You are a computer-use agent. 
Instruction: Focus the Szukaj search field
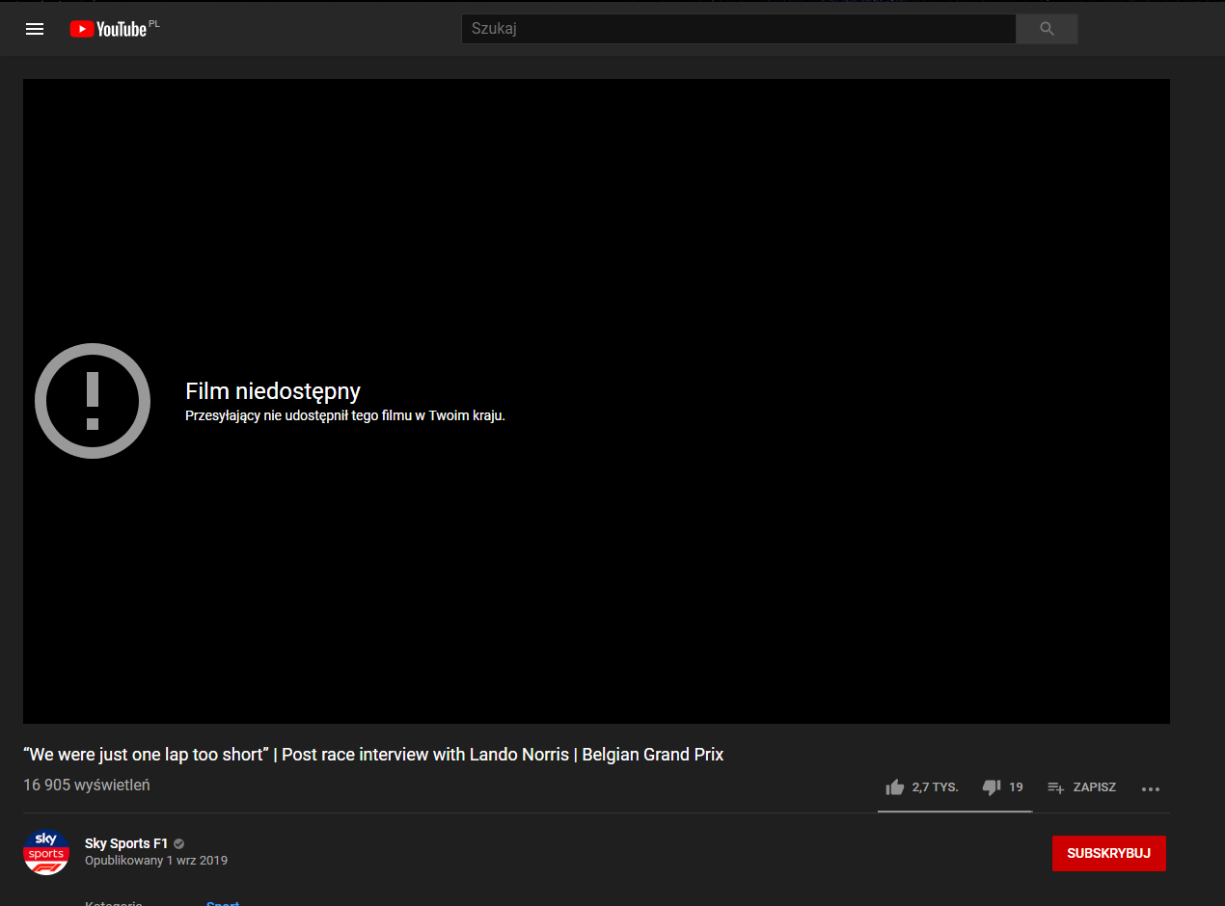click(738, 29)
